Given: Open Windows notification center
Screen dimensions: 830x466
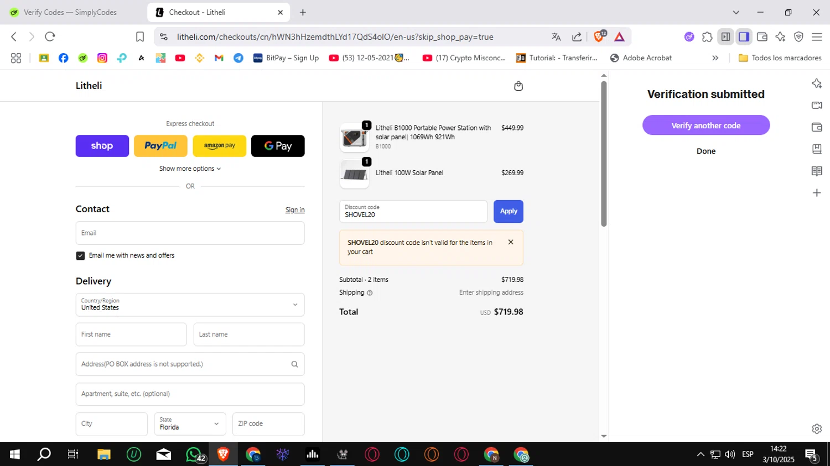Looking at the screenshot, I should pyautogui.click(x=812, y=455).
